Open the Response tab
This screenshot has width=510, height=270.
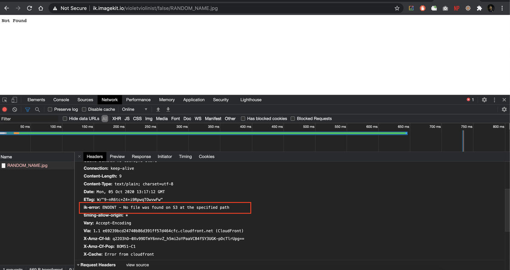(141, 156)
